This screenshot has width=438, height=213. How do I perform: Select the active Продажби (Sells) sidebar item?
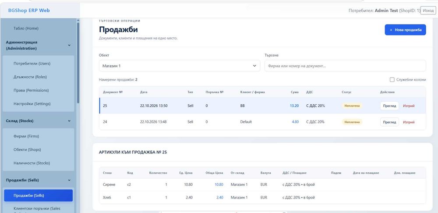[x=38, y=195]
